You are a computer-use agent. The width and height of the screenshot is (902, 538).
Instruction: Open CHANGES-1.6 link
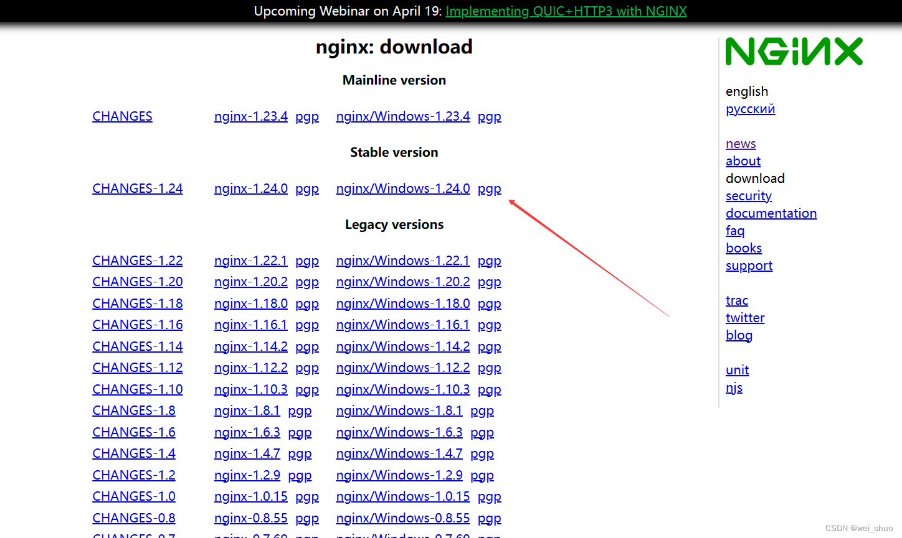134,432
